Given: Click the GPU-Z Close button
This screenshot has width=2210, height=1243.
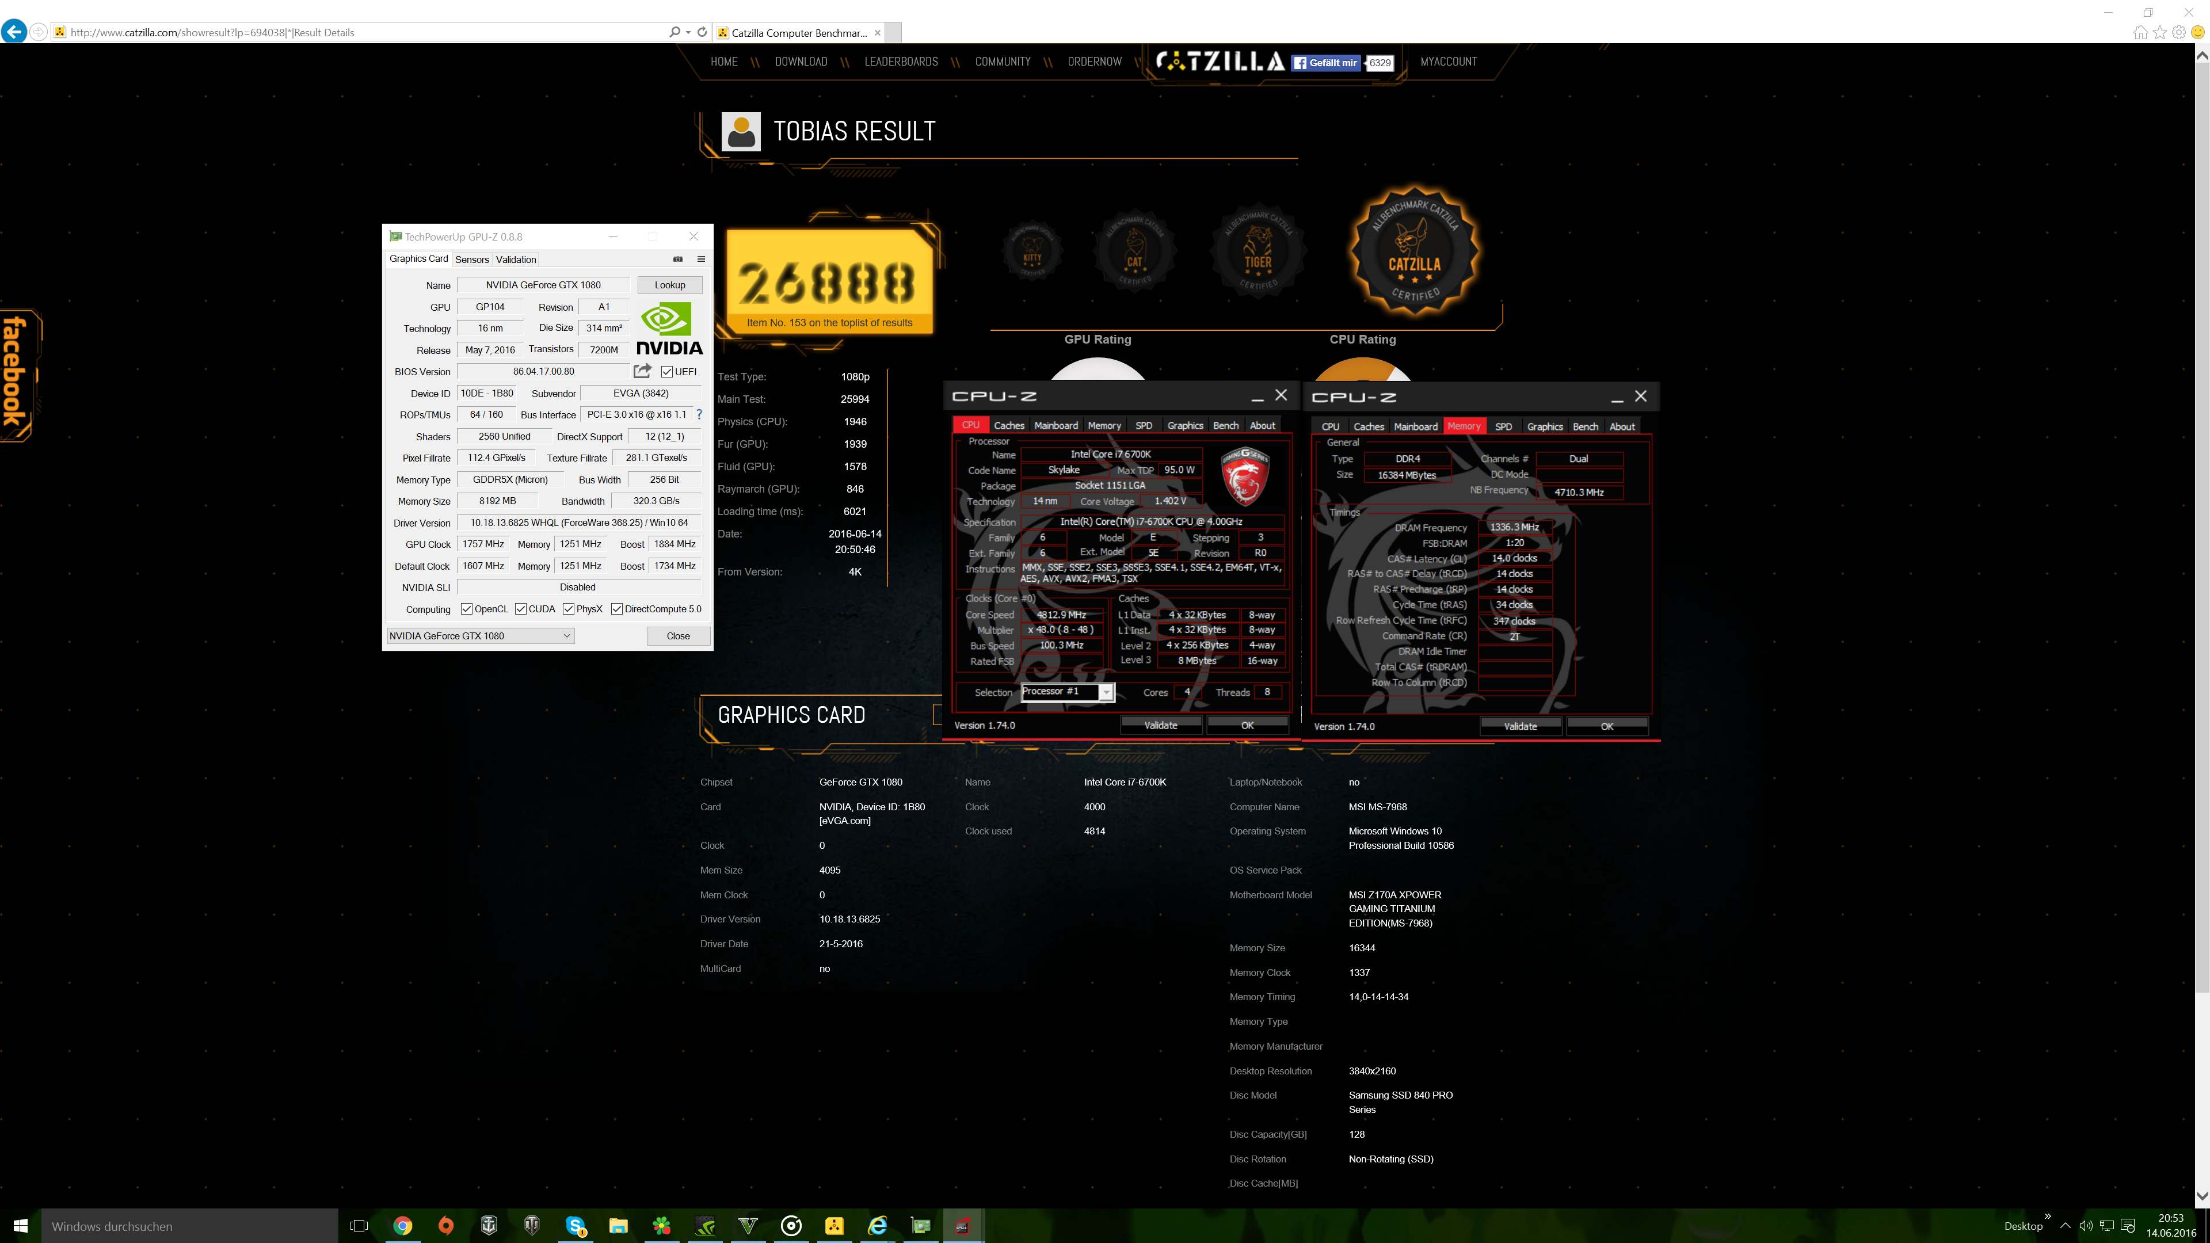Looking at the screenshot, I should [678, 636].
